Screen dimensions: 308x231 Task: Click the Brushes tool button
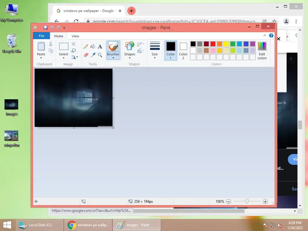[x=113, y=50]
